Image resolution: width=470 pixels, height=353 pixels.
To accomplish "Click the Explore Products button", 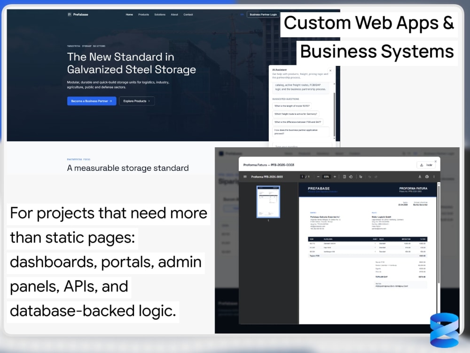I will click(x=137, y=101).
